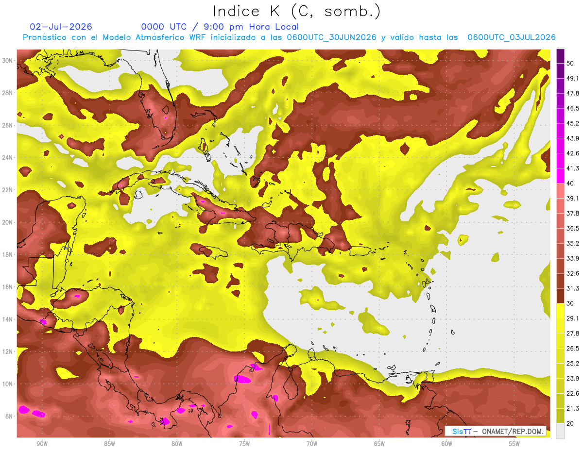Screen dimensions: 583x450
Task: Click the colorbar value "40"
Action: 570,183
